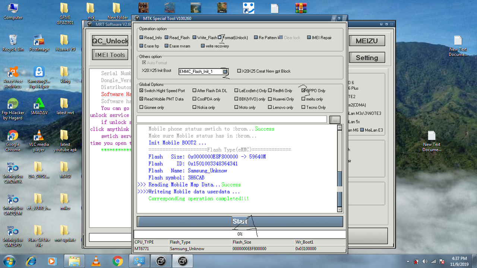The width and height of the screenshot is (477, 268).
Task: Launch the SMADAV antivirus shortcut
Action: 39,106
